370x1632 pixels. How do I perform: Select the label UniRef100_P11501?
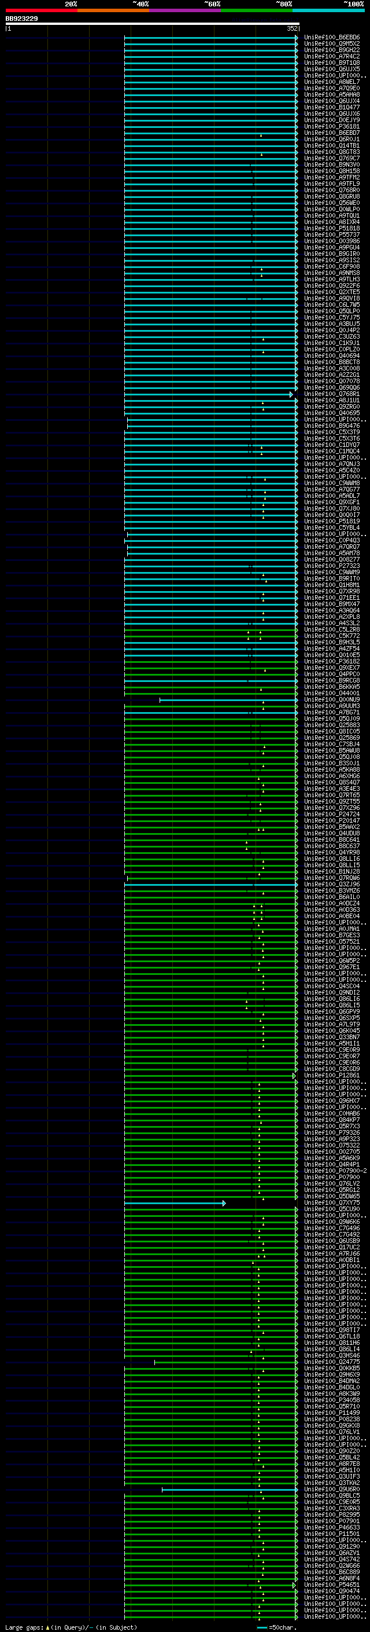tap(332, 1534)
